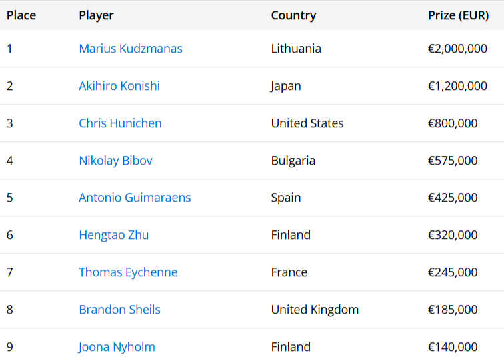Click the €575,000 prize amount

coord(453,161)
